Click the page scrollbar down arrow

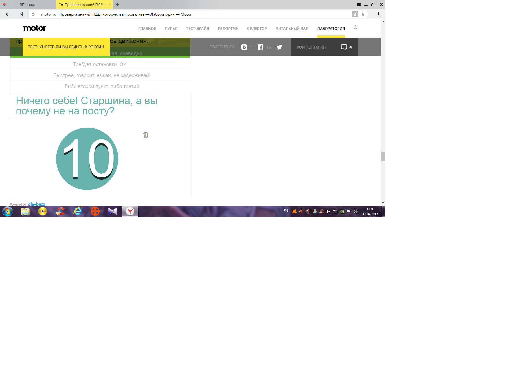tap(383, 203)
